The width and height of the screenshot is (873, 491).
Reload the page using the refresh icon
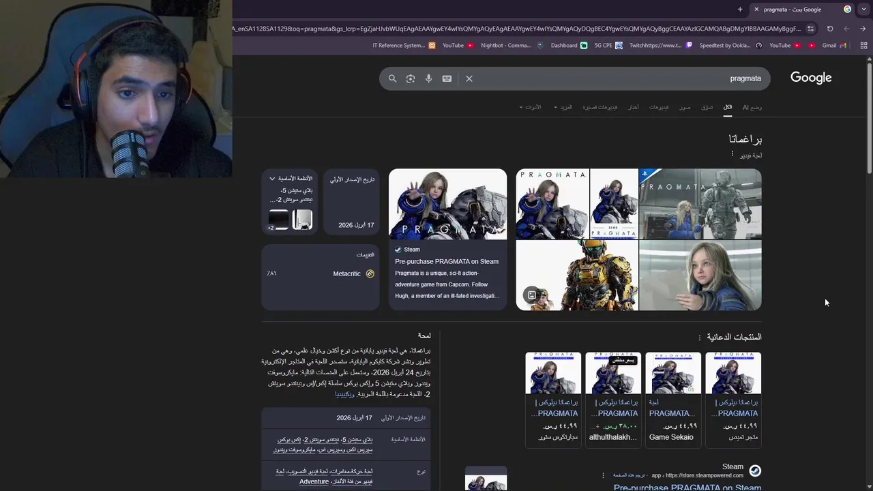point(830,29)
